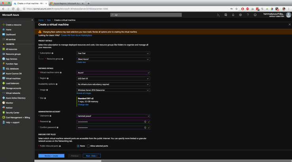Click the Azure portal search box
Screen dimensions: 292x162
(146, 15)
